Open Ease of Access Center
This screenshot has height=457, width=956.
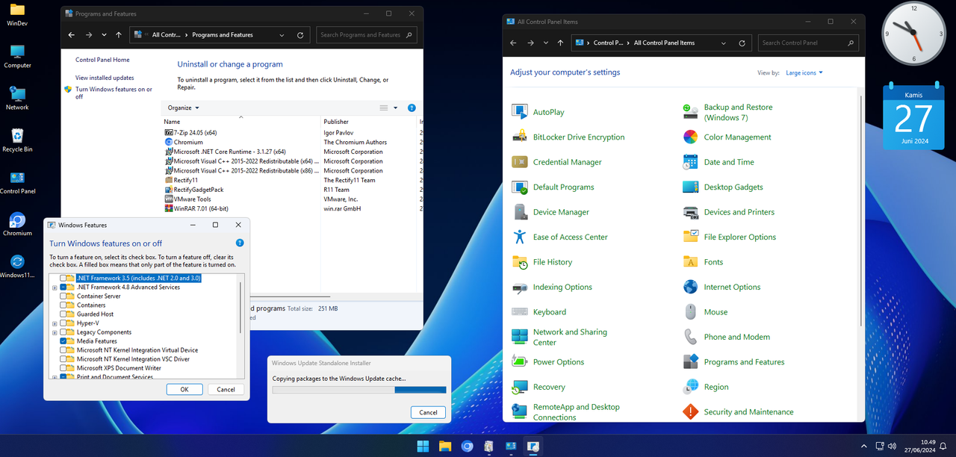[x=560, y=237]
